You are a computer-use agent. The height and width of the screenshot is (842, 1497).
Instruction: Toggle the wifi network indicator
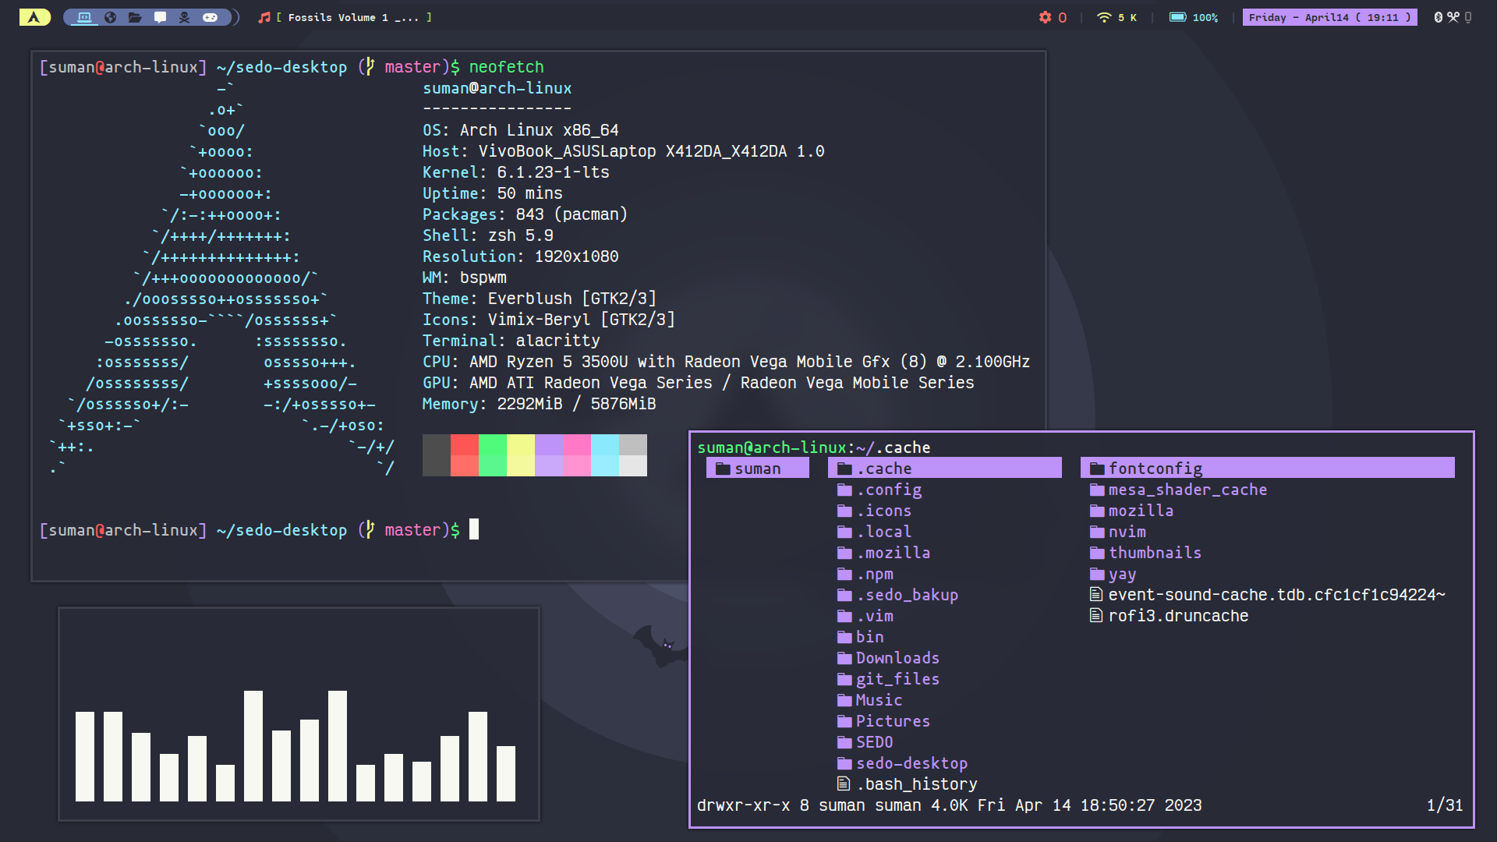(x=1104, y=17)
